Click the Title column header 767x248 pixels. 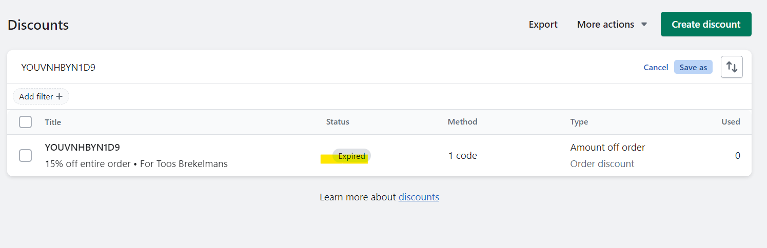tap(53, 122)
